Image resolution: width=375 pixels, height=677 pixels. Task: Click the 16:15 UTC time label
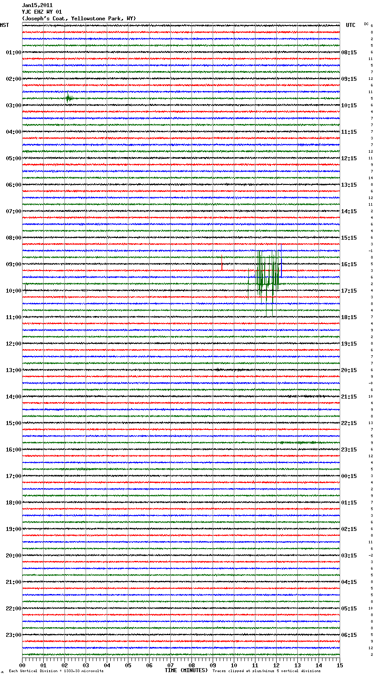pos(349,264)
